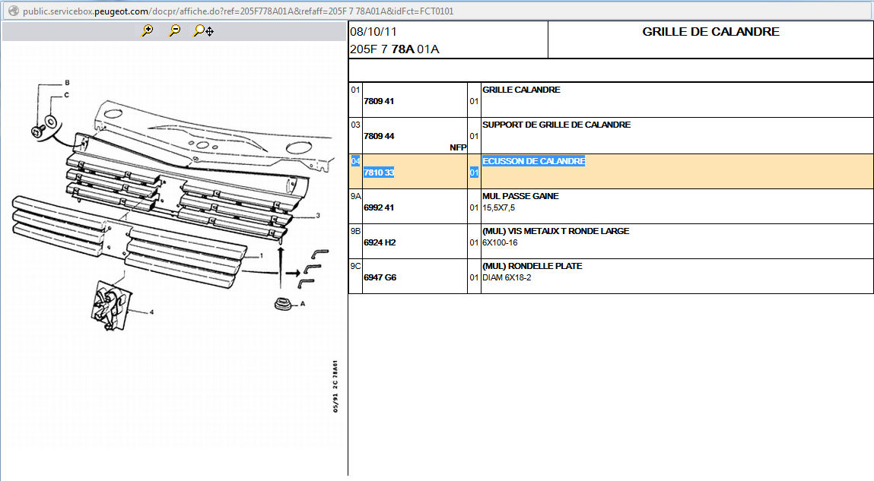Click the screw labeled B in diagram
The height and width of the screenshot is (481, 874).
tap(37, 131)
